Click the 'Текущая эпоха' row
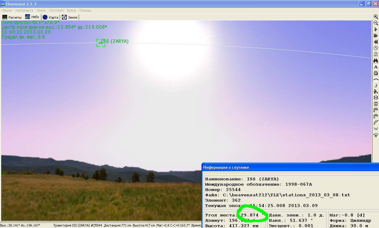This screenshot has height=228, width=379. click(x=261, y=205)
